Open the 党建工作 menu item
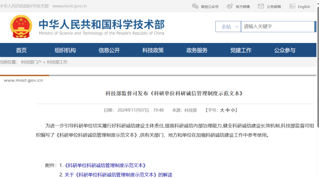This screenshot has height=178, width=319. tap(241, 50)
